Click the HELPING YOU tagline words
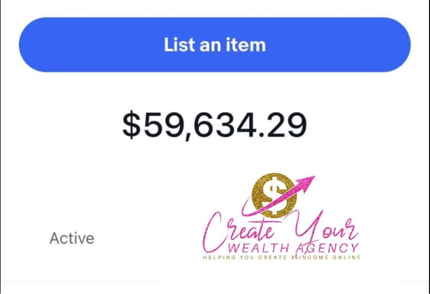 pyautogui.click(x=229, y=257)
